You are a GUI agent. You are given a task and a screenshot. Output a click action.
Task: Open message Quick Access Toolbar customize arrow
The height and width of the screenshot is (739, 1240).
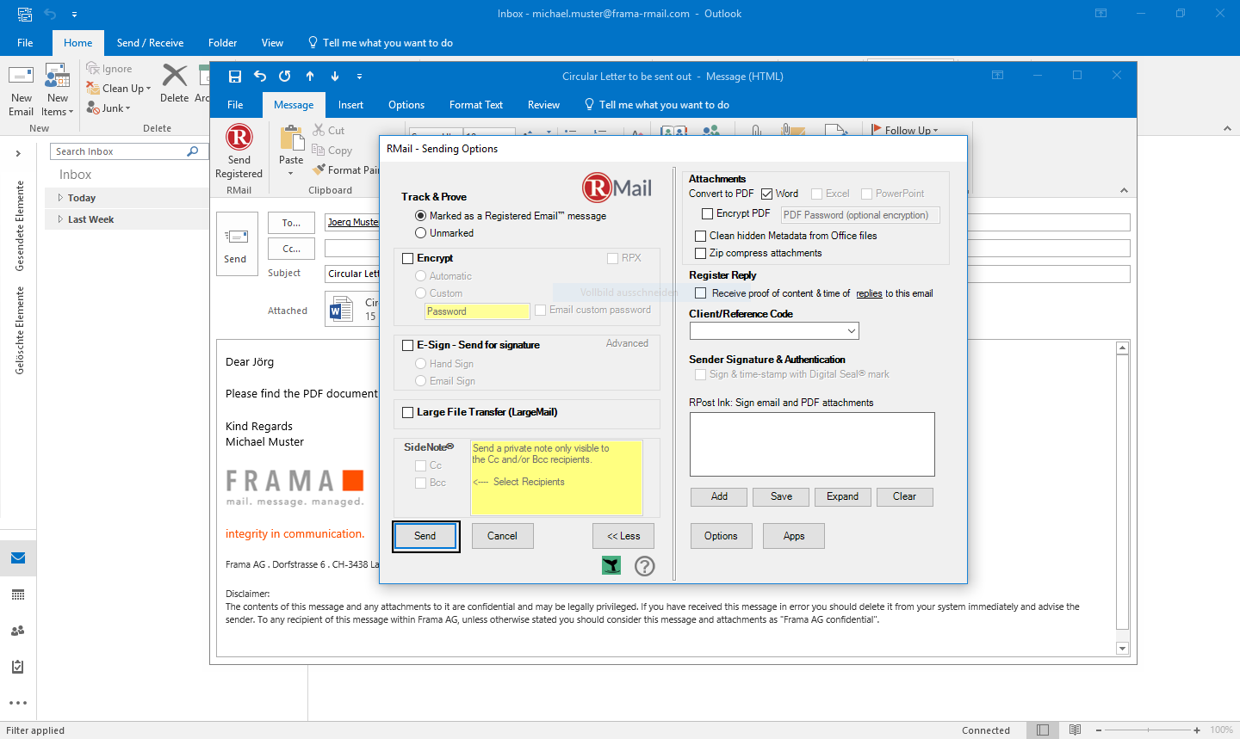point(359,77)
